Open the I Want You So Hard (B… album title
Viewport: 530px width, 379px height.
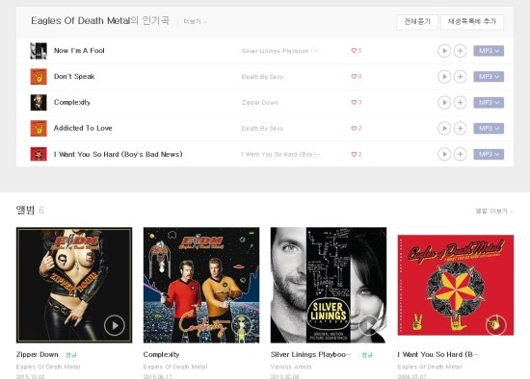point(438,354)
